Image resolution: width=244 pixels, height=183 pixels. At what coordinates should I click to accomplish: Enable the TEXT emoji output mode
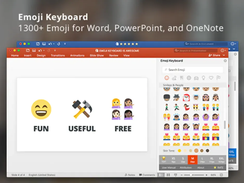pos(164,159)
